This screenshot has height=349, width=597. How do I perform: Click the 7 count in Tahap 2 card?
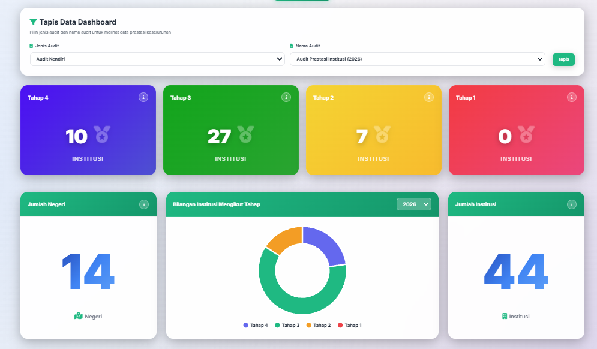(x=362, y=136)
